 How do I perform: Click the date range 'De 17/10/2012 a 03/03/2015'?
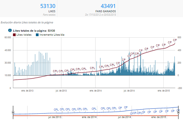tap(100, 15)
